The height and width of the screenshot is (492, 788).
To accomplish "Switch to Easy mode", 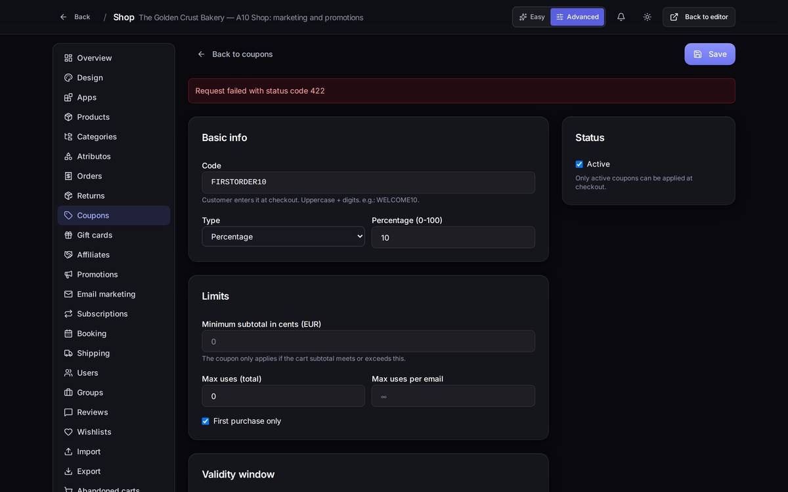I will (532, 17).
